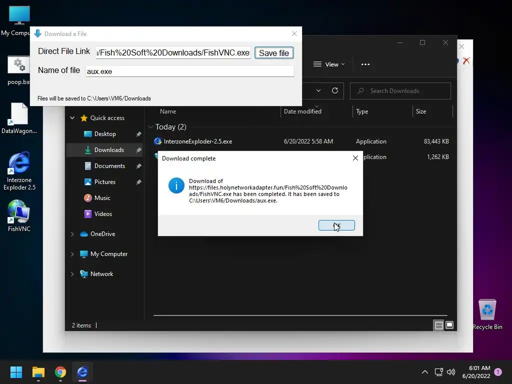The height and width of the screenshot is (384, 512).
Task: Launch Google Chrome from the taskbar
Action: click(60, 372)
